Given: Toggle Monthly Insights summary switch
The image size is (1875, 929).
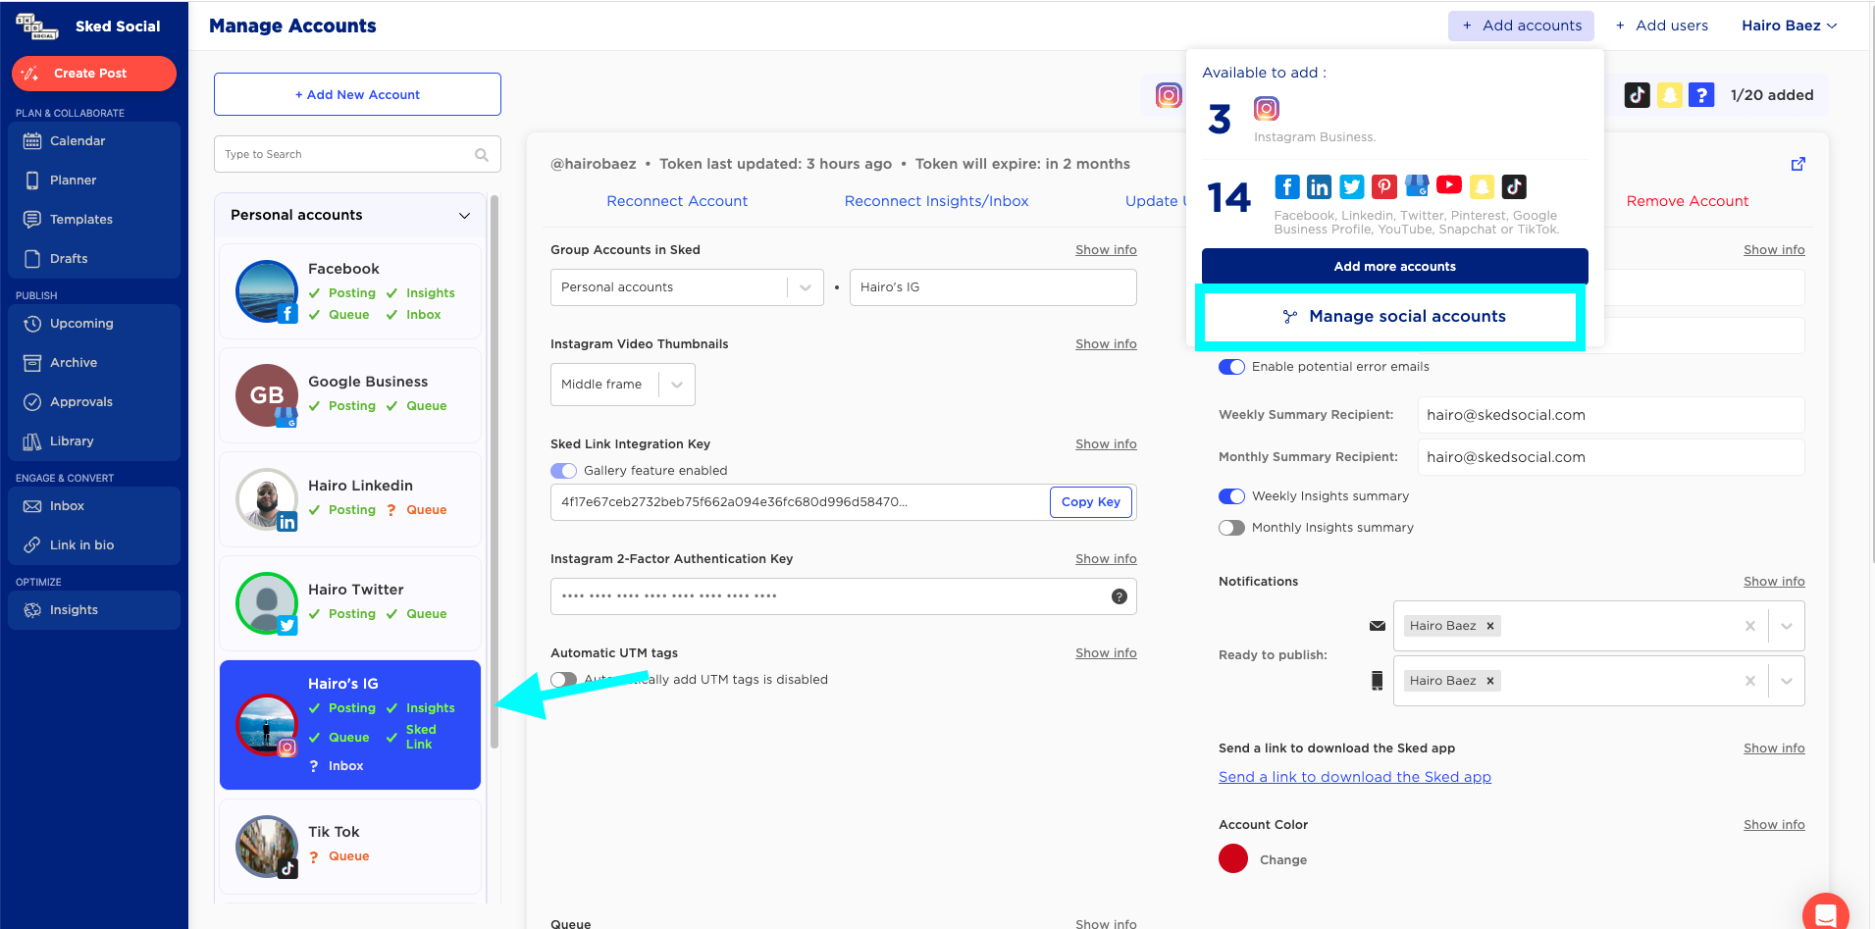Looking at the screenshot, I should (1232, 528).
